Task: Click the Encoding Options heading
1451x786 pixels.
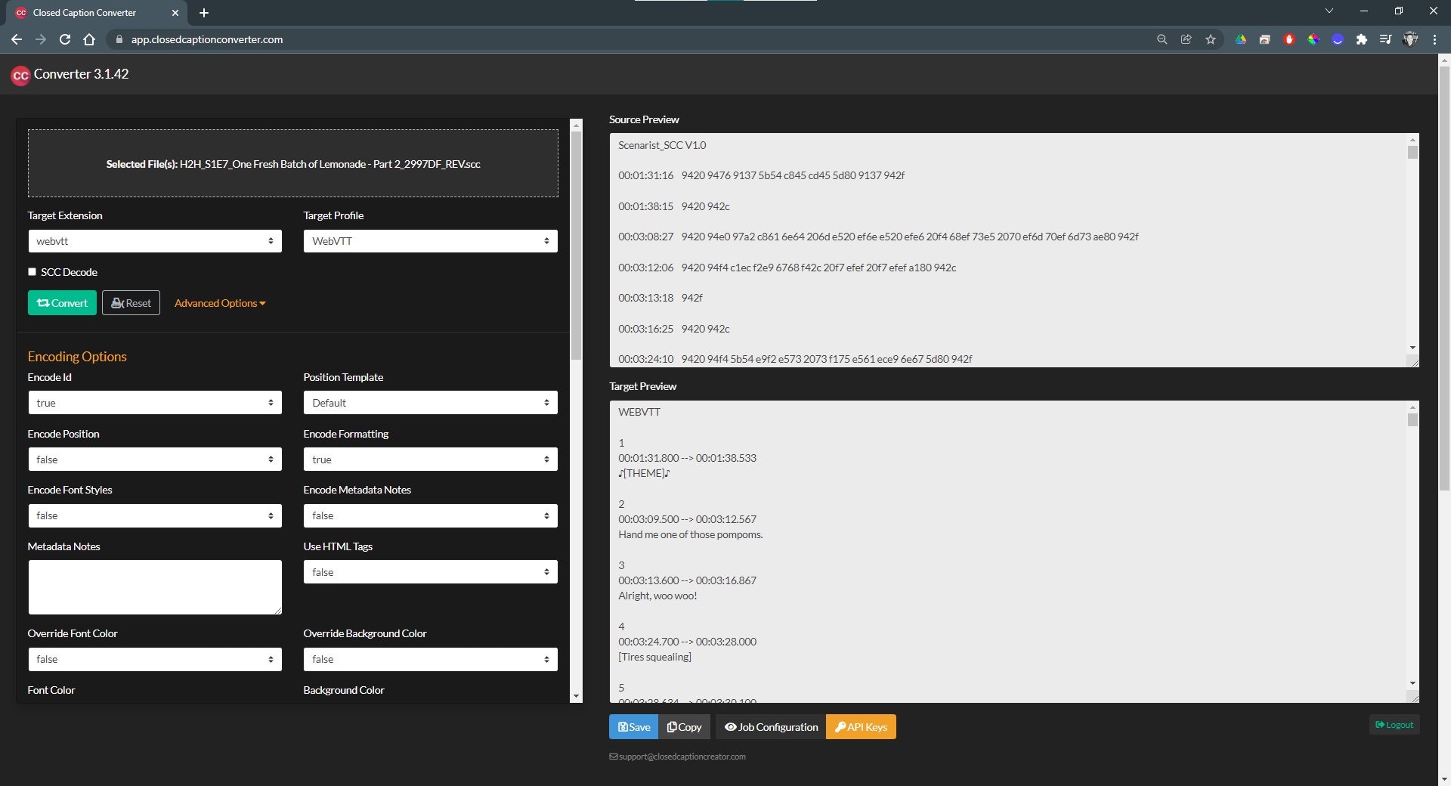Action: [x=77, y=357]
